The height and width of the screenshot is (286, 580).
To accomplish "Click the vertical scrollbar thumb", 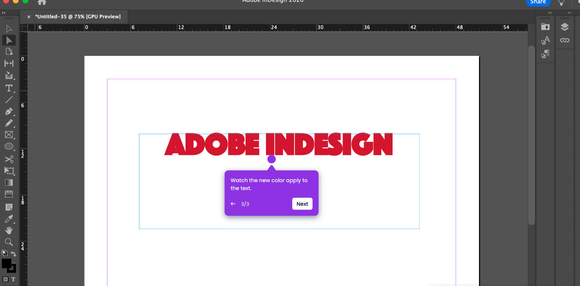I will pos(531,135).
